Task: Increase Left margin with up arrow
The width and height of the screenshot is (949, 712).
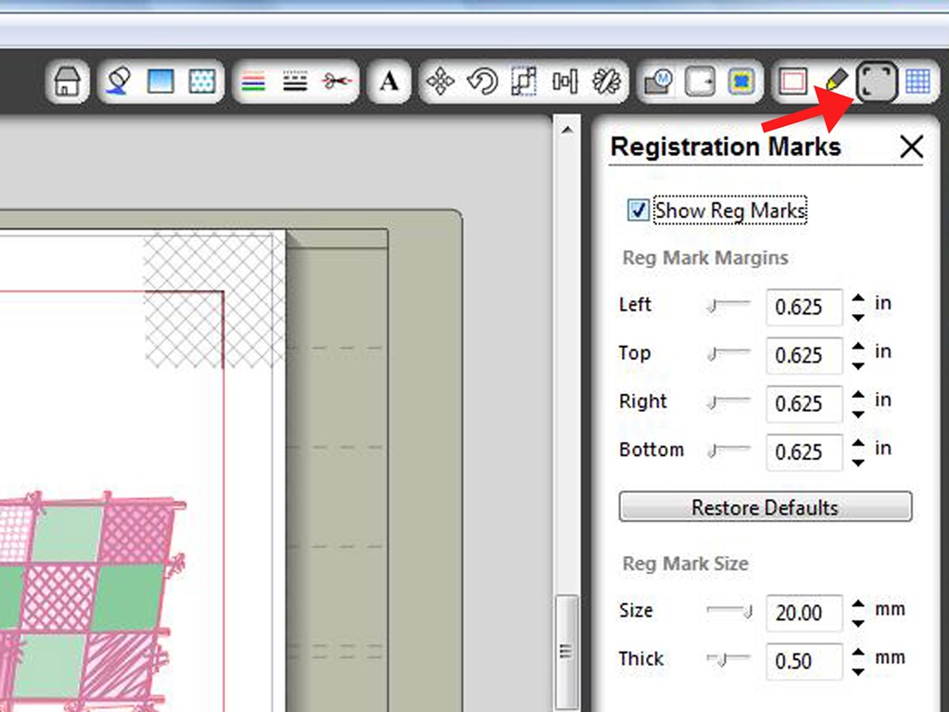Action: (858, 298)
